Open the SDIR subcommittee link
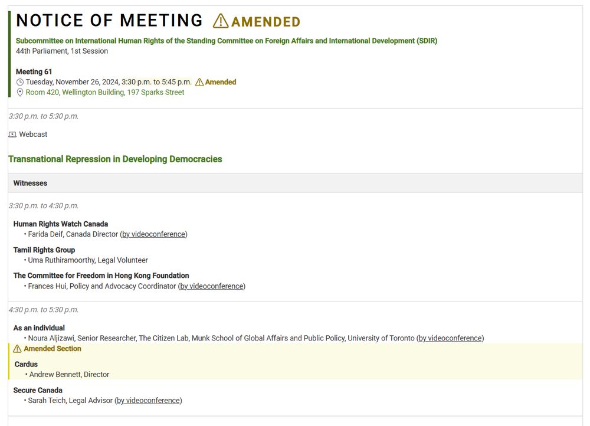Image resolution: width=590 pixels, height=426 pixels. pos(227,41)
